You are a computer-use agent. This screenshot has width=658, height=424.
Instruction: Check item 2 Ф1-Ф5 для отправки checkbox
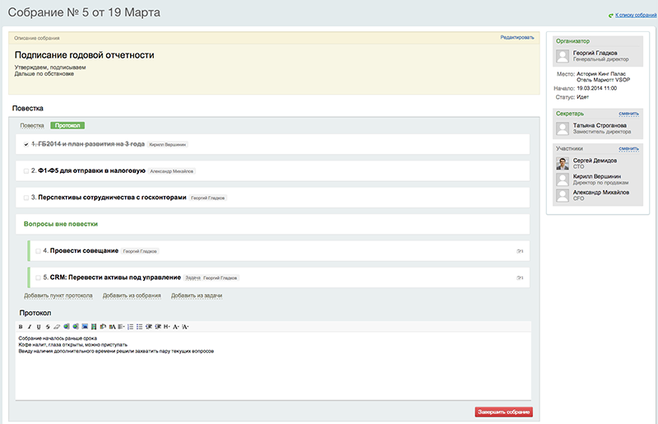pos(26,171)
